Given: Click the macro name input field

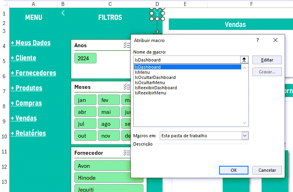Looking at the screenshot, I should [187, 60].
